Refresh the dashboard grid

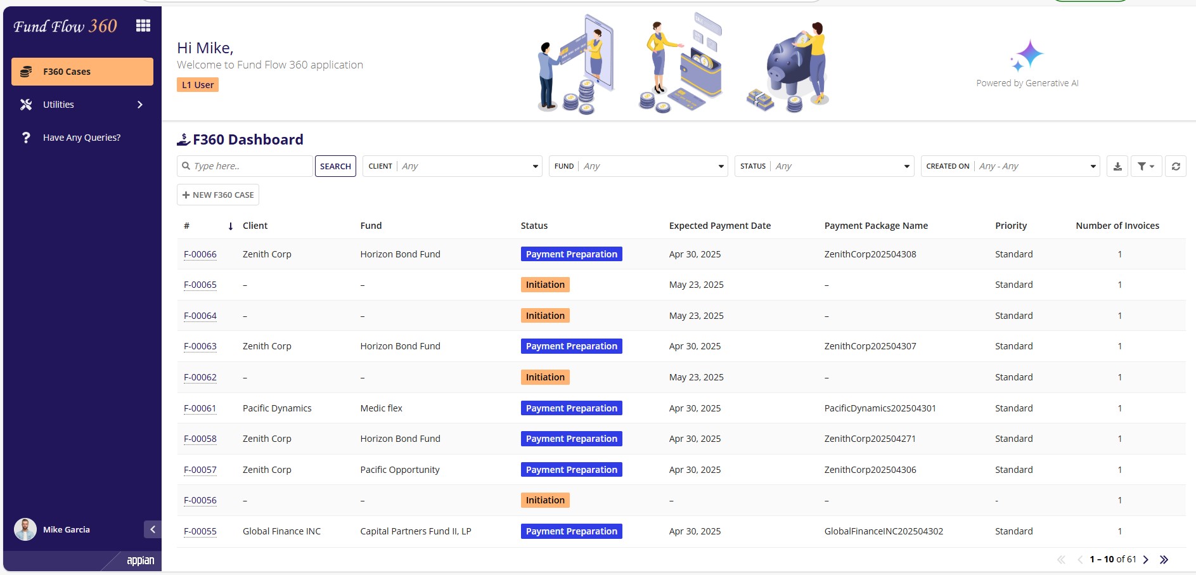pos(1176,166)
